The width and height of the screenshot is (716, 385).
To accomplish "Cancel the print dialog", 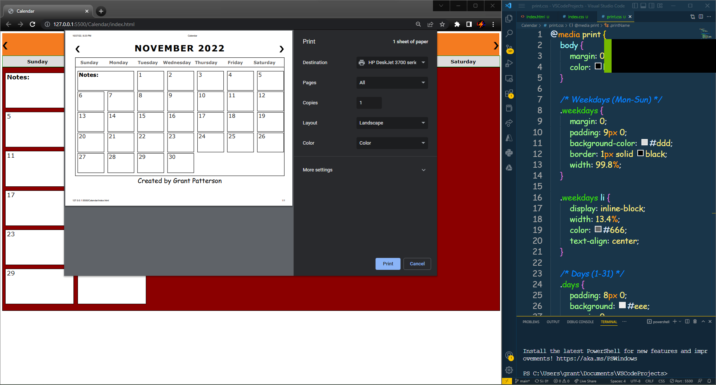I will (x=417, y=264).
